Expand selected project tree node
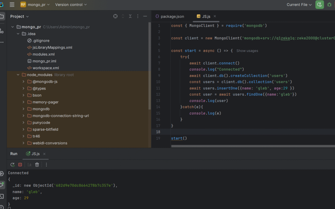 click(x=123, y=16)
